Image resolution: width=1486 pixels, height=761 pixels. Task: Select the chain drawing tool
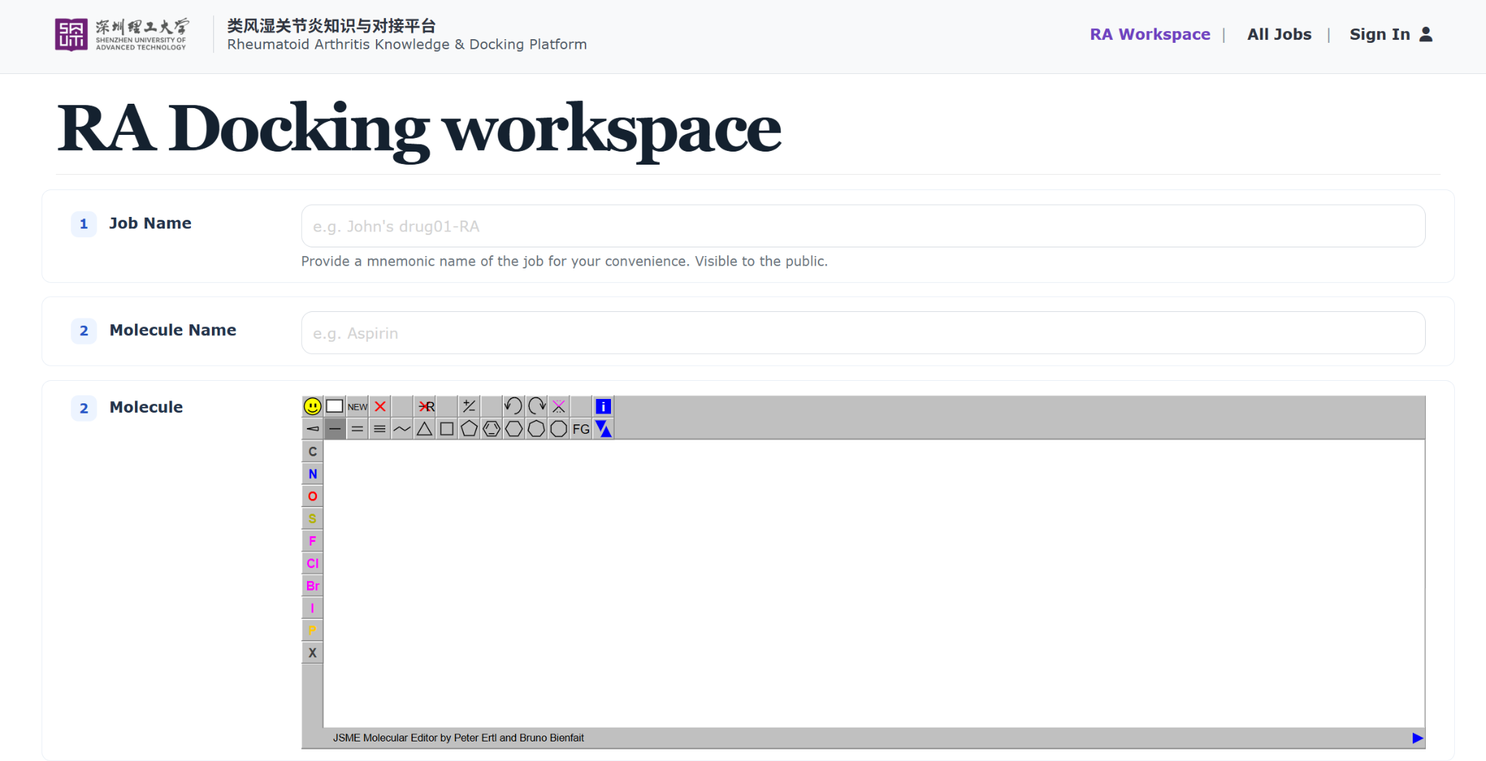coord(402,429)
